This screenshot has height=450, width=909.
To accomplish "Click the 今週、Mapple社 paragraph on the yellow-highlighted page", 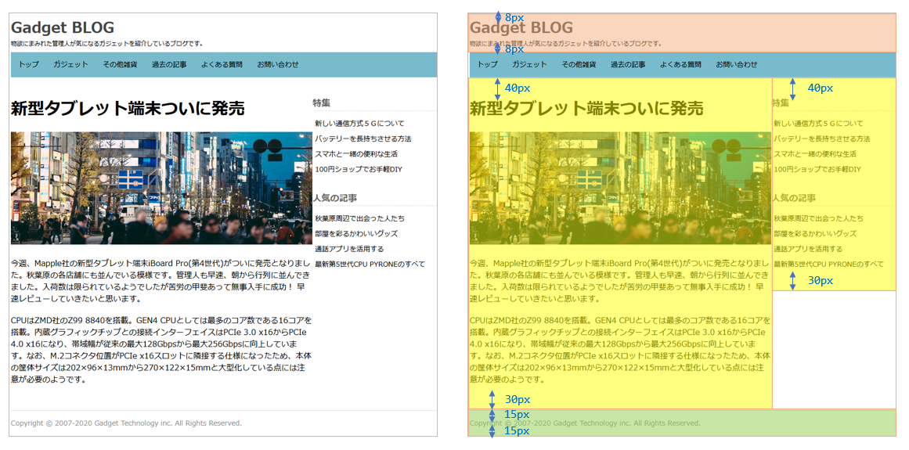I will (620, 281).
